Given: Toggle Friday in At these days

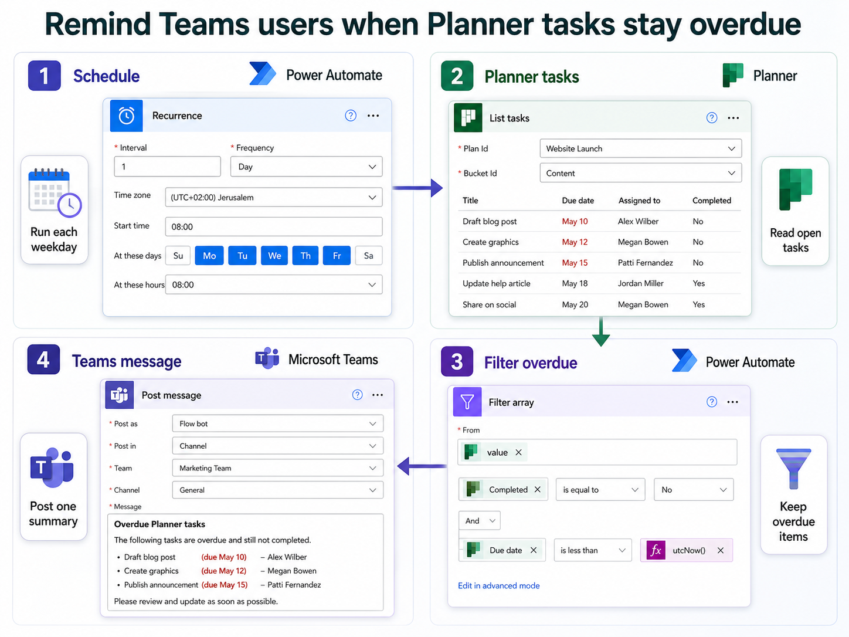Looking at the screenshot, I should click(337, 256).
